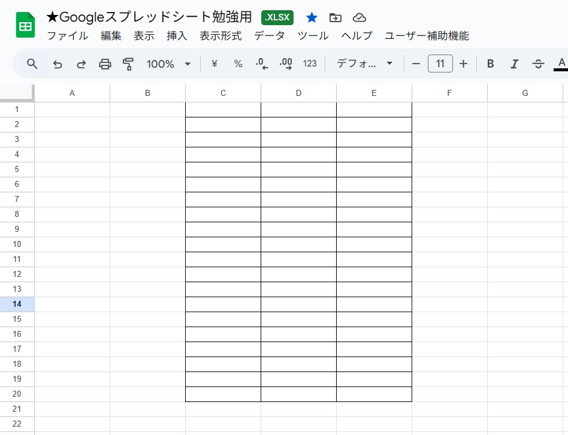Viewport: 568px width, 435px height.
Task: Toggle strikethrough formatting
Action: point(537,64)
